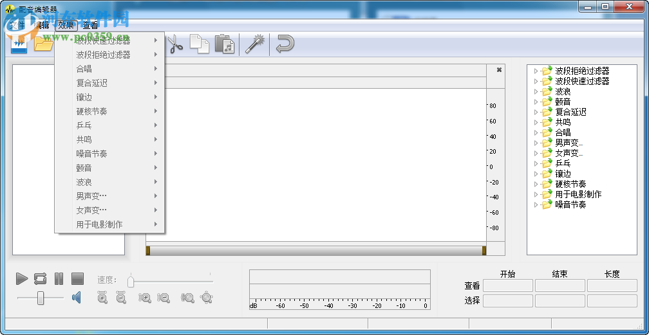Expand the 女声变 tree node
649x335 pixels.
(x=536, y=154)
